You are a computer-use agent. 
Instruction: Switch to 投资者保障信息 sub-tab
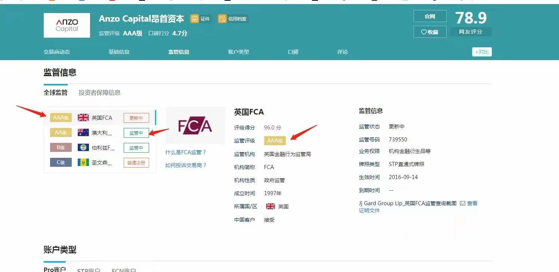tap(99, 93)
